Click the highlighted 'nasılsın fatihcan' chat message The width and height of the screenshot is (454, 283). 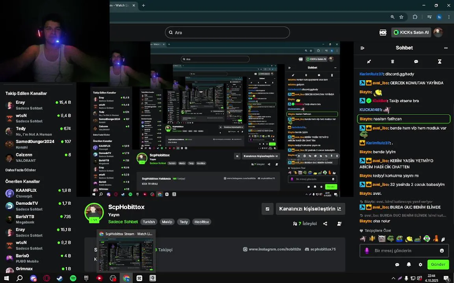[404, 119]
